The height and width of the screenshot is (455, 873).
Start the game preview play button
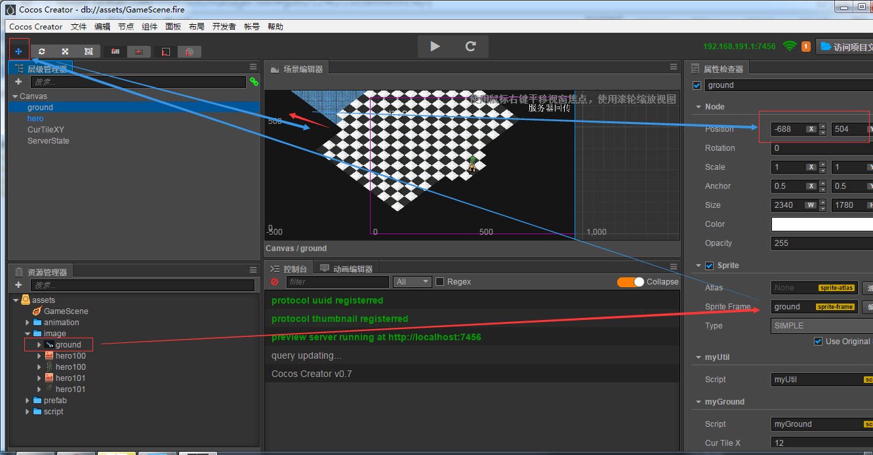pos(435,46)
